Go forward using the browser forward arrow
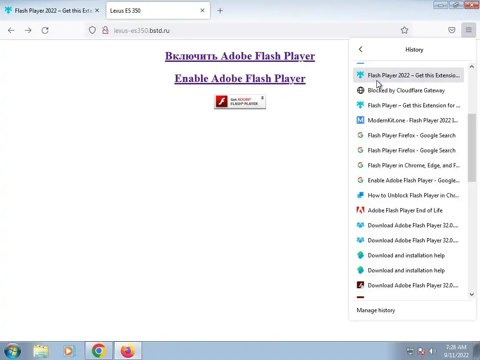Image resolution: width=480 pixels, height=360 pixels. click(28, 30)
